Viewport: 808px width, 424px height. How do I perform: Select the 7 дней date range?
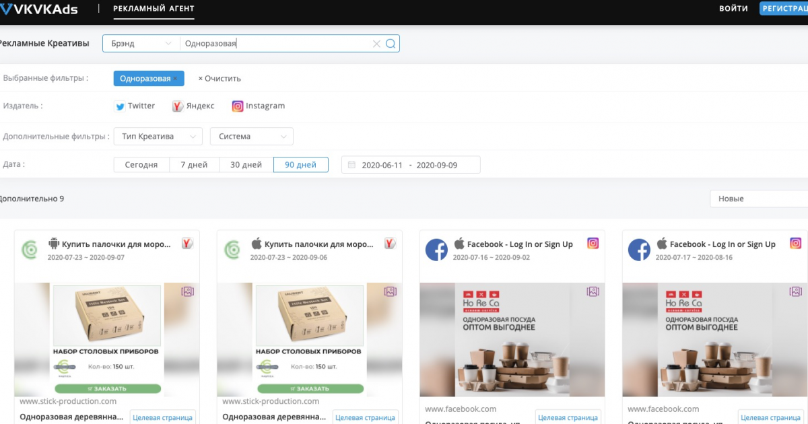[194, 165]
